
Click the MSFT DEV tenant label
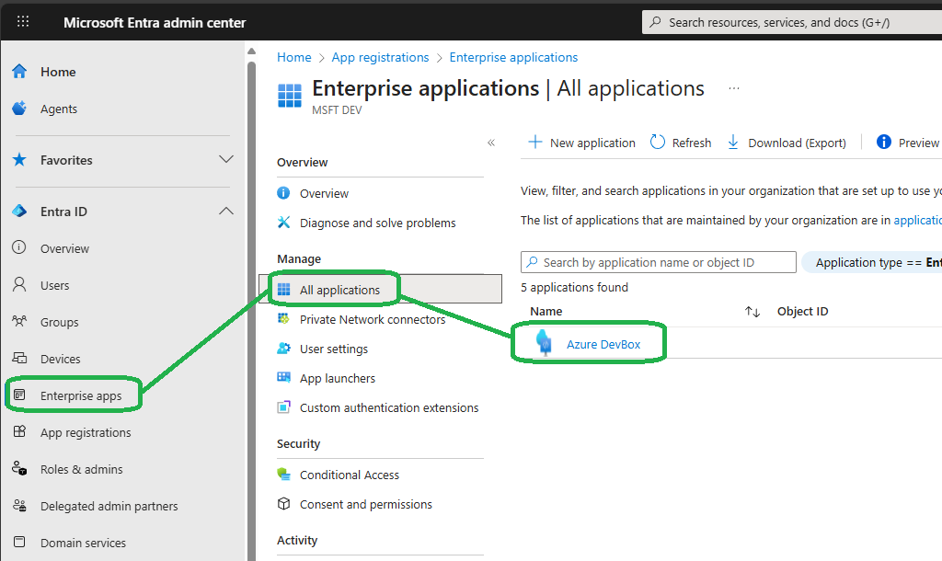click(337, 110)
